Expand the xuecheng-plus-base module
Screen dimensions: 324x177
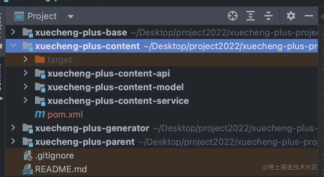[13, 32]
